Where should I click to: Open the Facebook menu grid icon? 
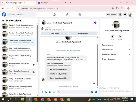click(x=120, y=14)
